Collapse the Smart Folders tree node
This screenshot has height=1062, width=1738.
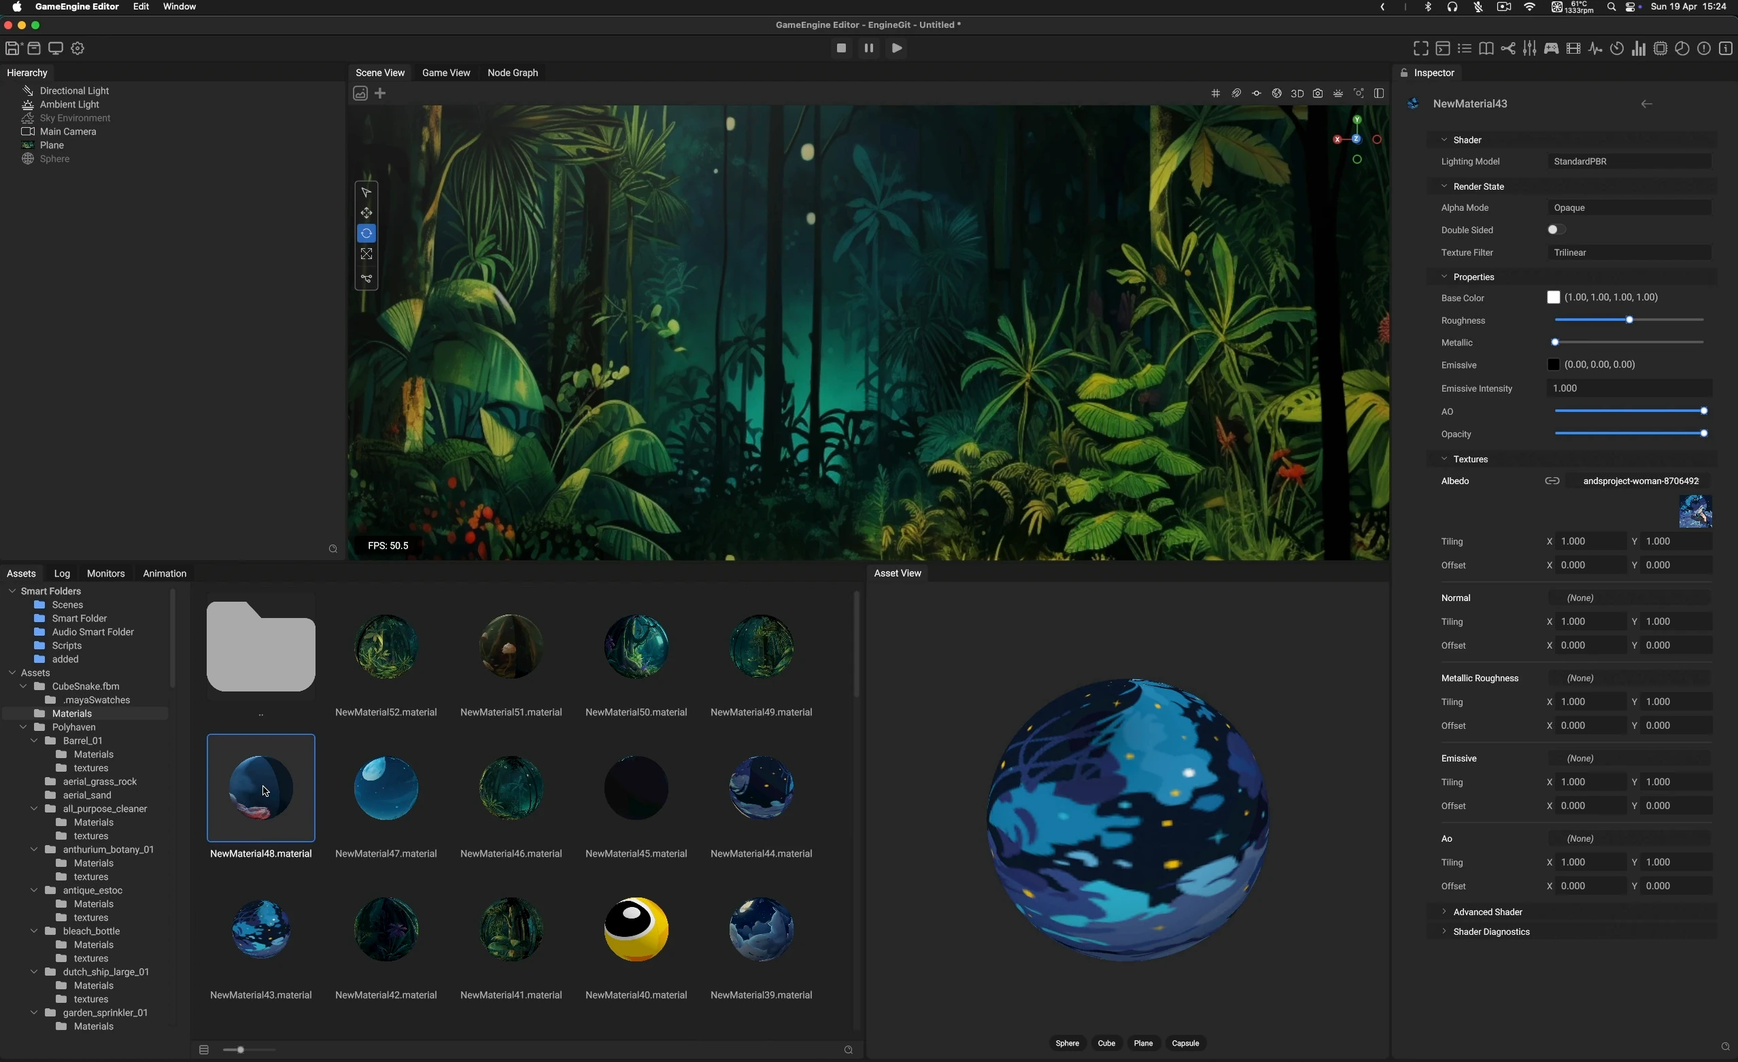coord(12,591)
